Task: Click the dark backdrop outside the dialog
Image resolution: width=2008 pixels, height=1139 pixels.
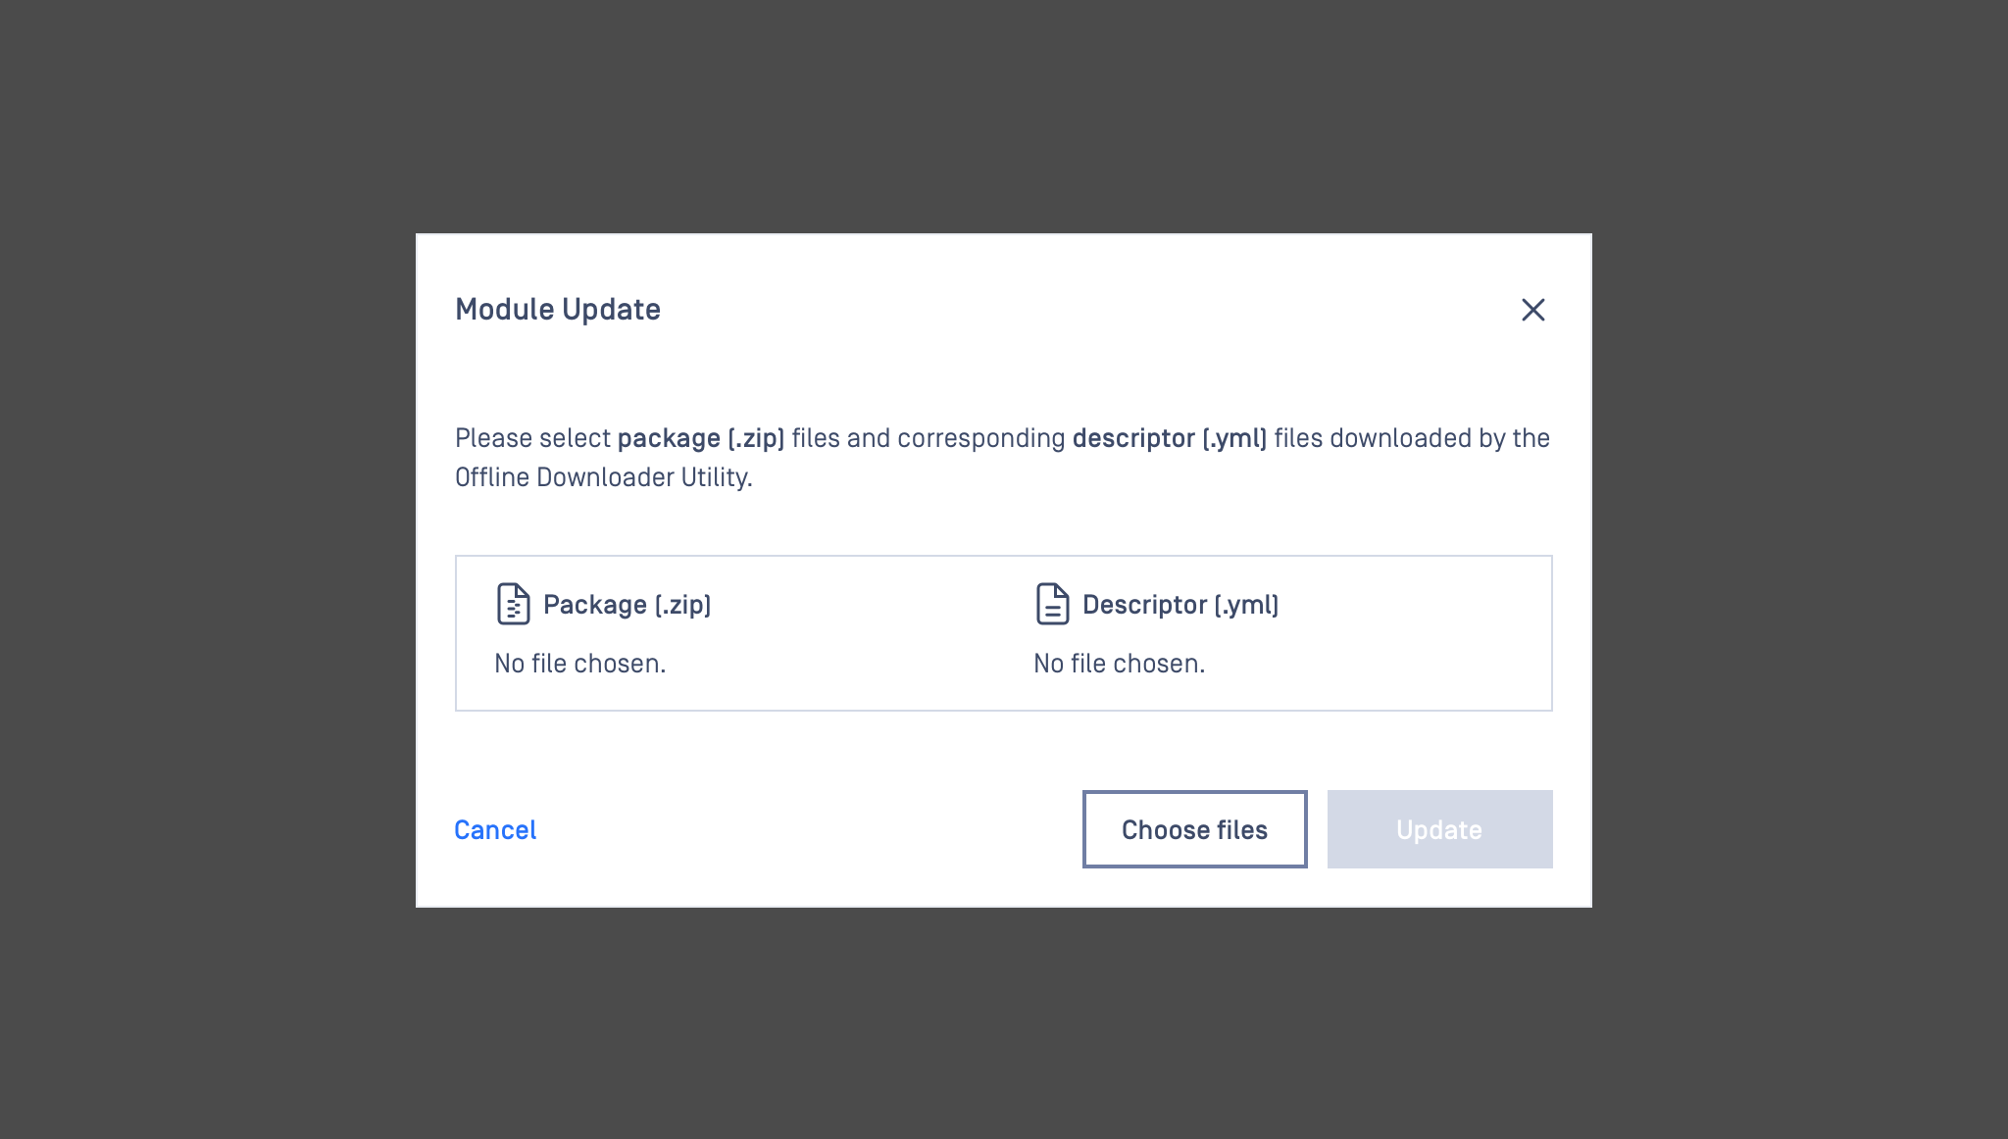Action: (x=196, y=569)
